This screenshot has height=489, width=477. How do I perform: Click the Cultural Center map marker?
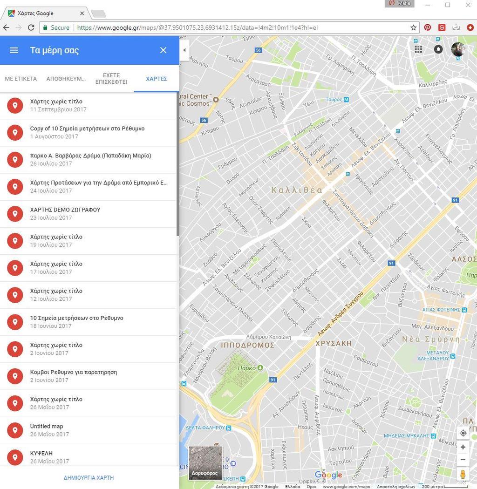tap(216, 100)
